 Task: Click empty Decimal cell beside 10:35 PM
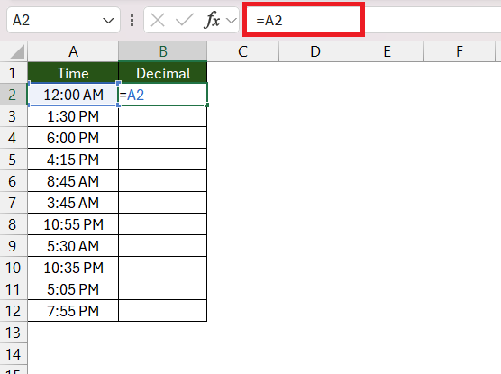point(162,268)
